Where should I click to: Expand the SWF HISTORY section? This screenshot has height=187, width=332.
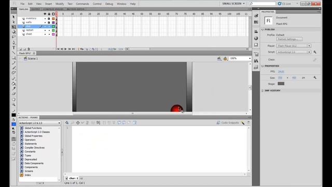262,90
